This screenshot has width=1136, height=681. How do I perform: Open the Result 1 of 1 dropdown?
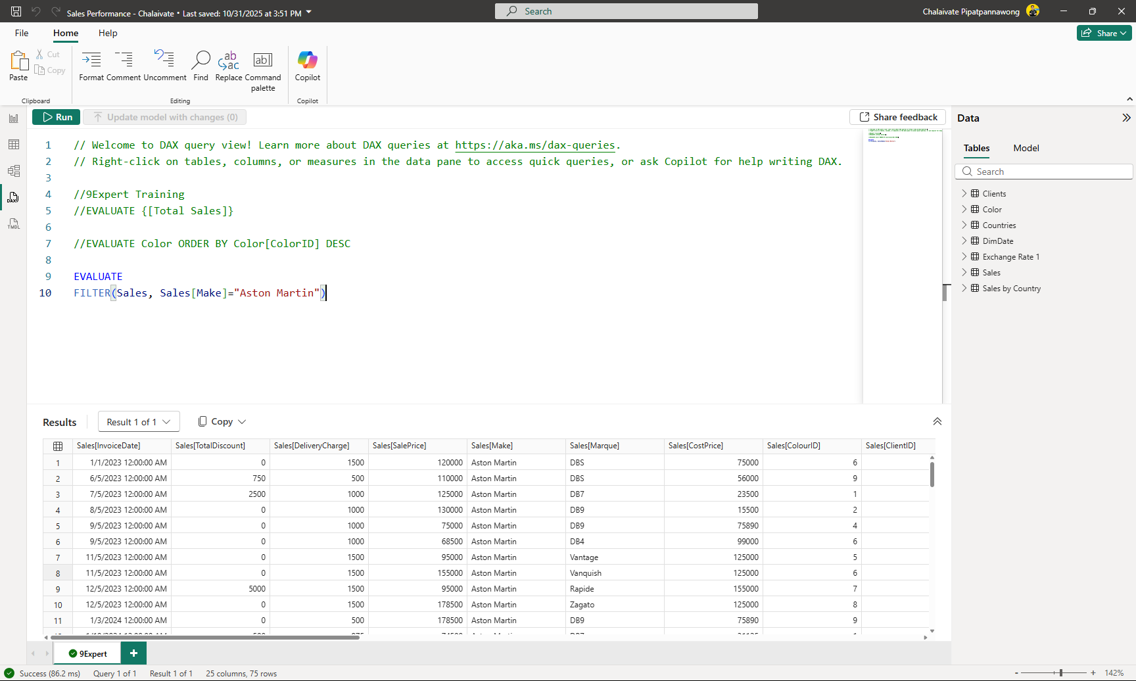point(138,421)
